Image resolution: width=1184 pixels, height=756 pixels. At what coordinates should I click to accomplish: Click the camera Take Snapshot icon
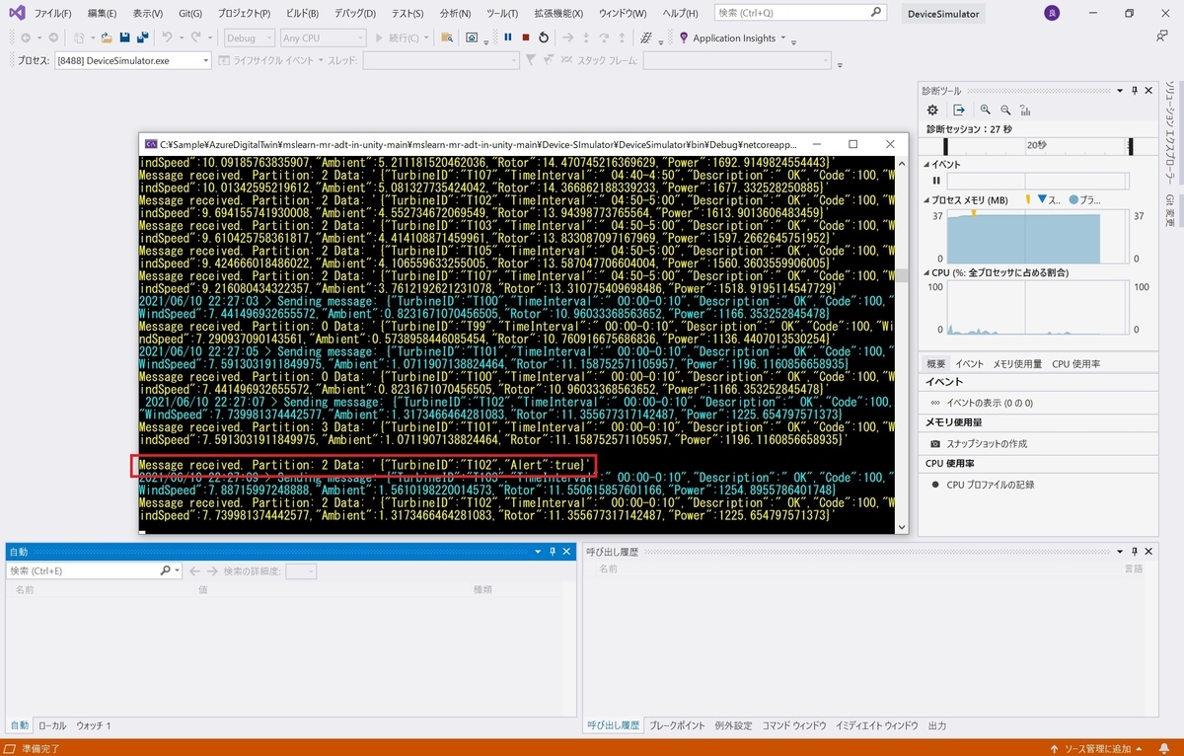(x=935, y=444)
